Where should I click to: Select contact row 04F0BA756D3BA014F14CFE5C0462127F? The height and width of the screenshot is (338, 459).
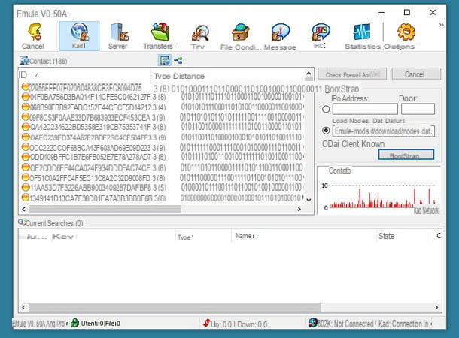point(163,97)
